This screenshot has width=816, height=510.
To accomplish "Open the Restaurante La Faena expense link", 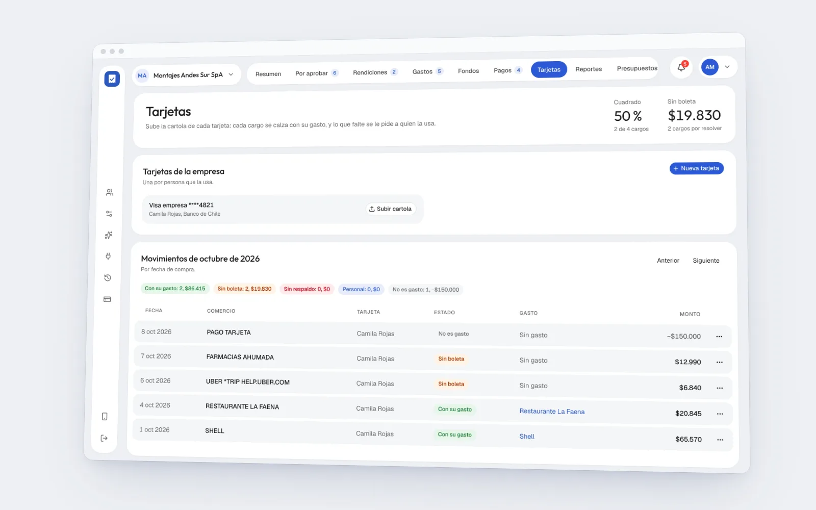I will coord(552,412).
